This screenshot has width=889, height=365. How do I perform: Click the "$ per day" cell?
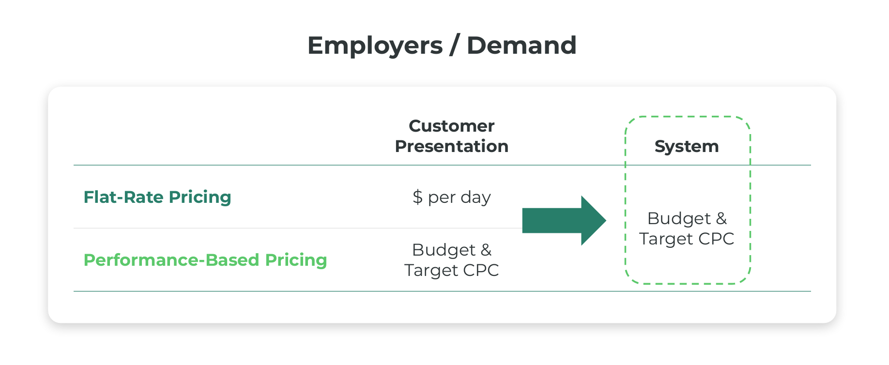[451, 197]
